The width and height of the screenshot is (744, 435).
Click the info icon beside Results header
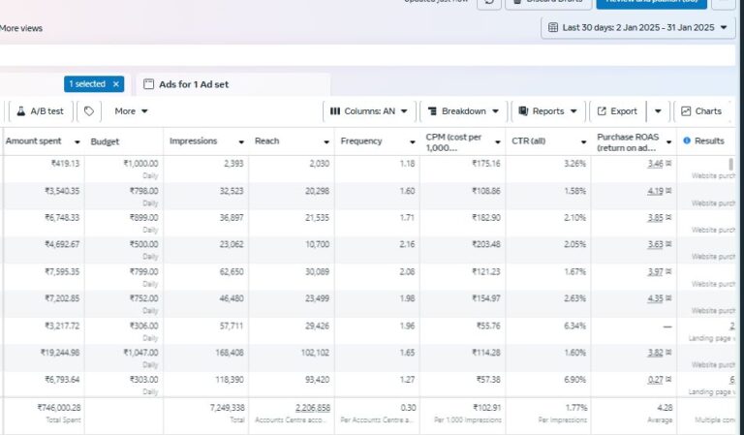(x=687, y=140)
